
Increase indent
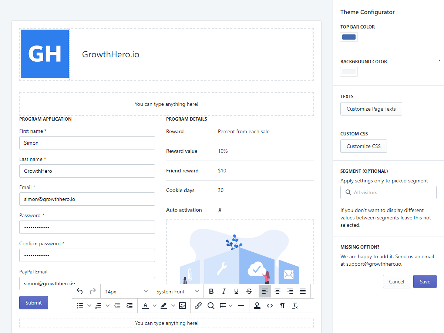(x=129, y=306)
